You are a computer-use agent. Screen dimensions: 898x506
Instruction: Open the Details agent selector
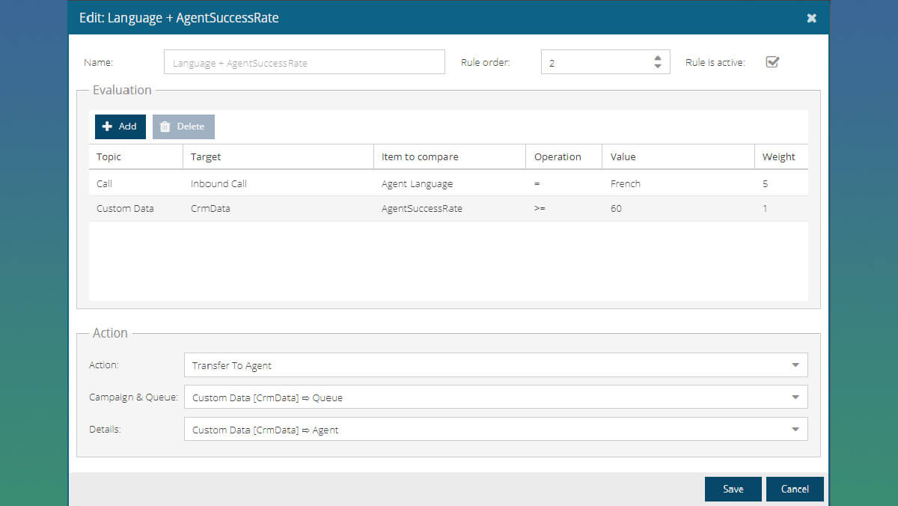pyautogui.click(x=494, y=429)
